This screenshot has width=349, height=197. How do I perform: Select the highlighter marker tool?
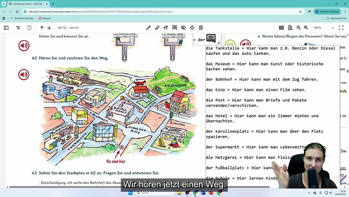pyautogui.click(x=157, y=28)
